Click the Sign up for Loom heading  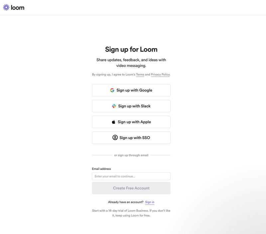click(131, 49)
